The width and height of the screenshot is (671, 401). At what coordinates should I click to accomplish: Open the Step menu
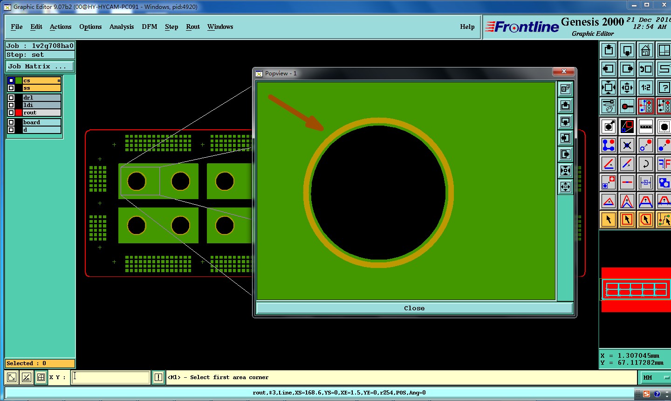click(171, 27)
